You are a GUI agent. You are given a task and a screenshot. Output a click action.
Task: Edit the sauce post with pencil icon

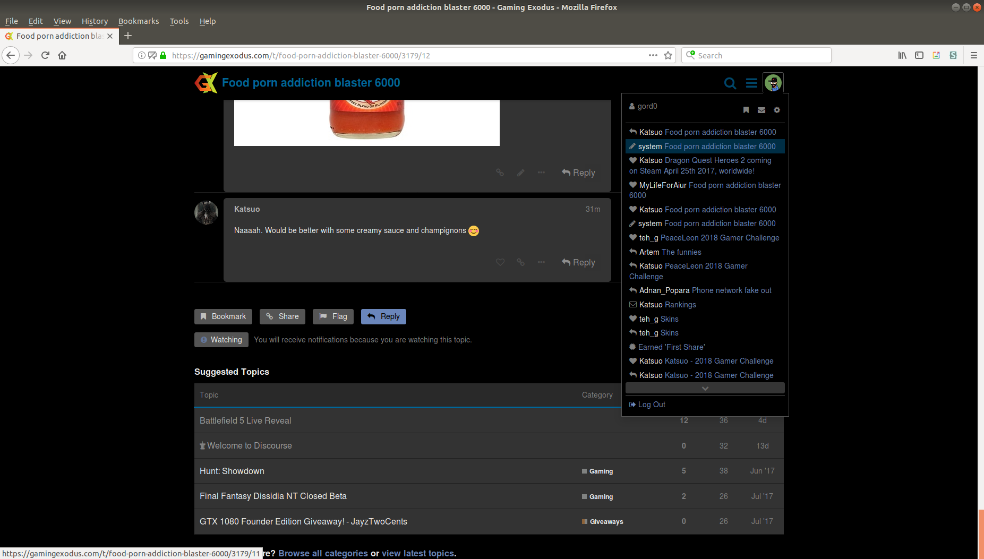tap(521, 173)
